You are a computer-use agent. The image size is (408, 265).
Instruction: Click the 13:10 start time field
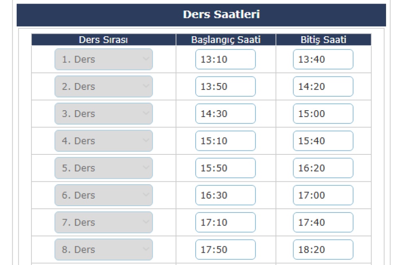(225, 59)
